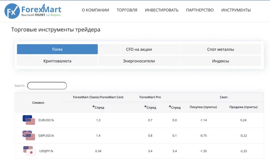Open the ИНВЕСТИРОВАТЬ menu
This screenshot has width=270, height=159.
[162, 10]
